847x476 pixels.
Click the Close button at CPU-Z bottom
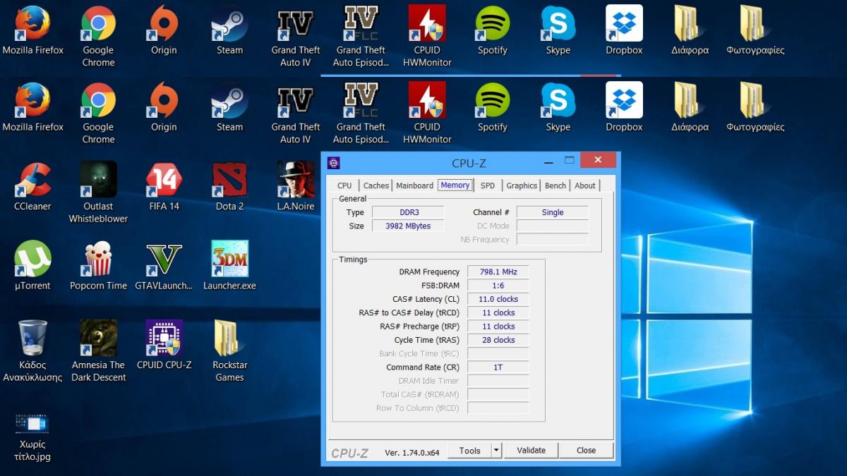[586, 451]
